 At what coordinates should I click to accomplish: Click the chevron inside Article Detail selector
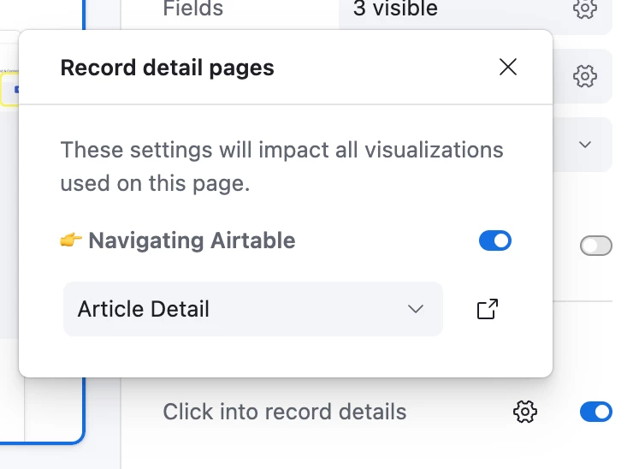coord(416,309)
